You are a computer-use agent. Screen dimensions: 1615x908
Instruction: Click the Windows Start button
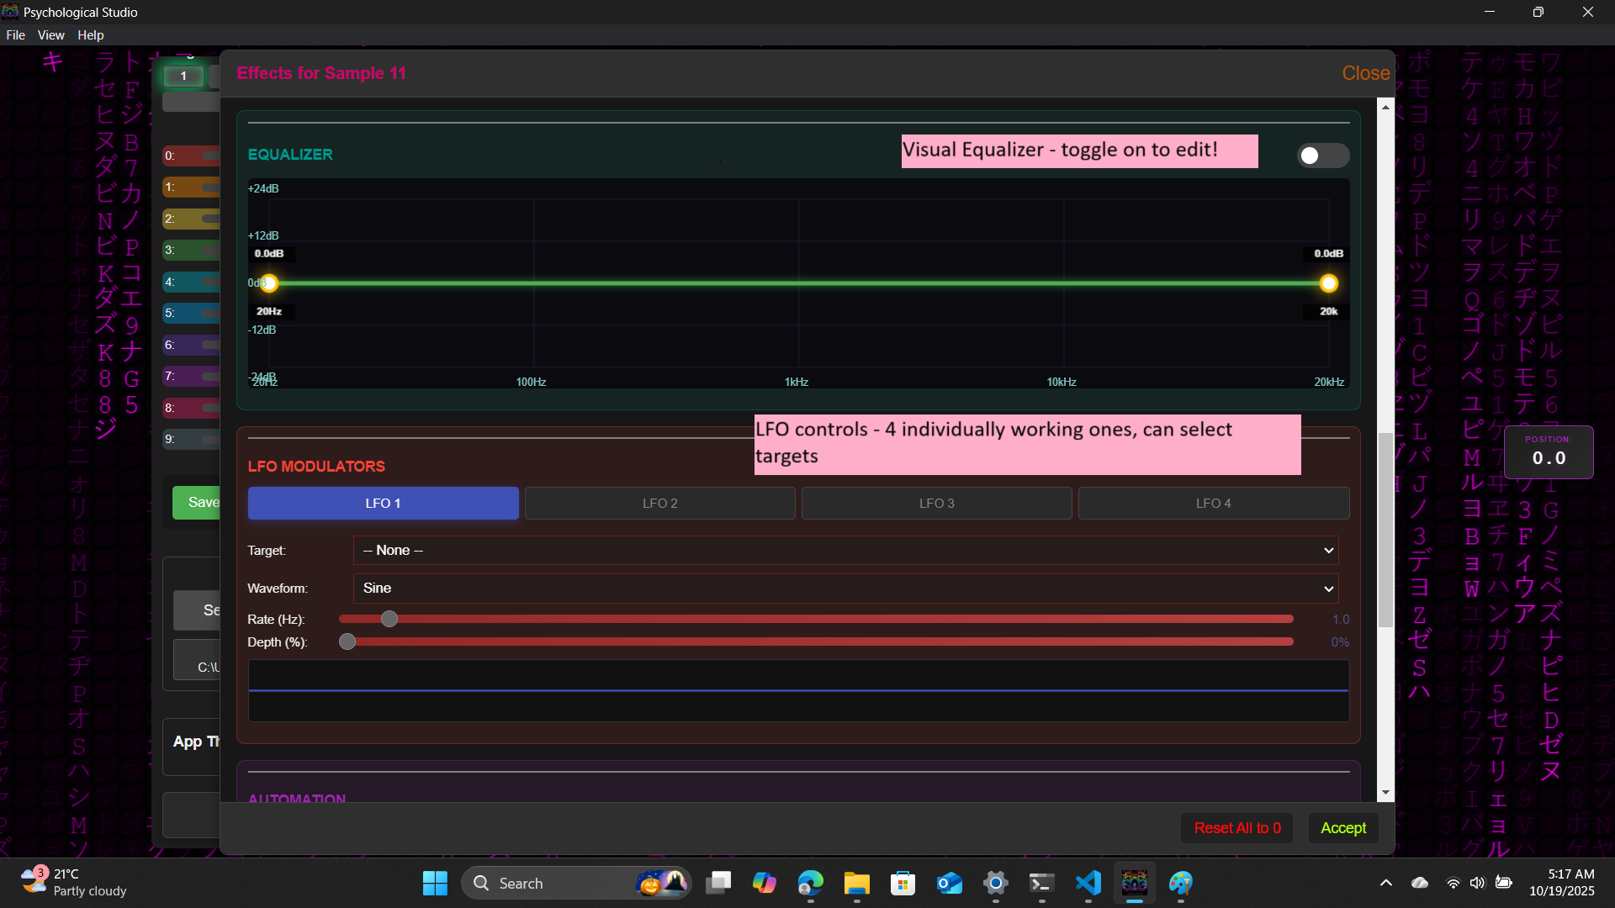tap(435, 883)
